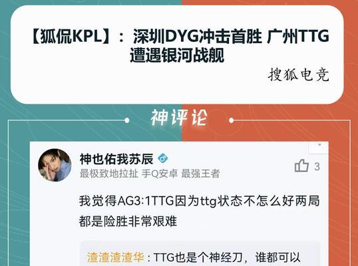Click the comment line 都是险胜非常艰难

(128, 221)
